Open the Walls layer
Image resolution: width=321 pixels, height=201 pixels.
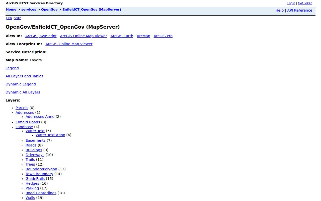click(30, 198)
